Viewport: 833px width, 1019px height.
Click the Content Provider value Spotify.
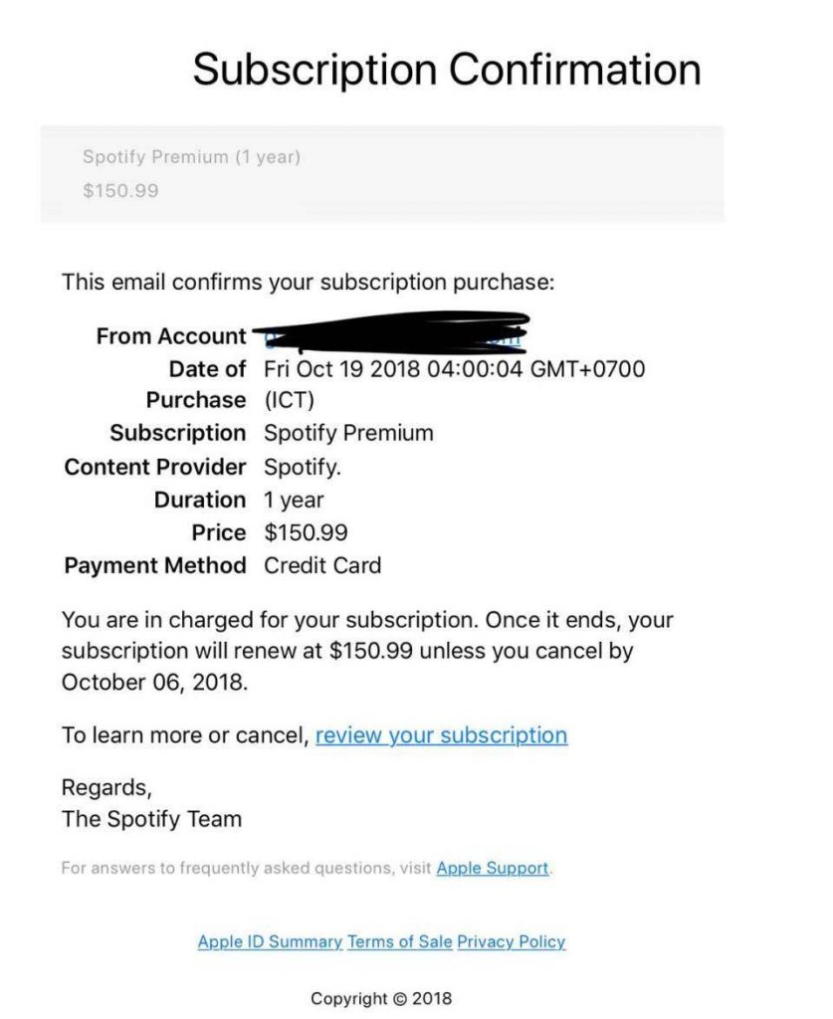(303, 467)
